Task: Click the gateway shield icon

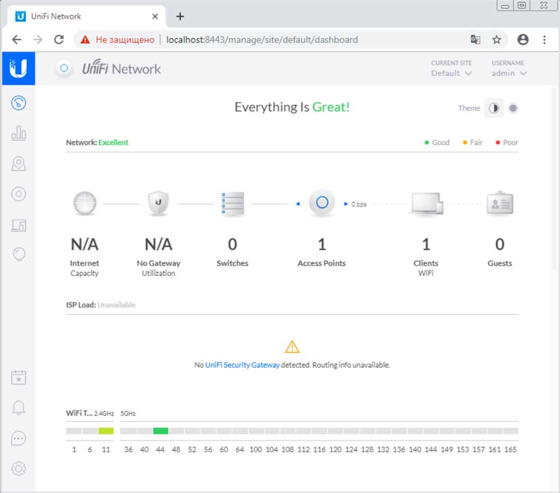Action: (159, 204)
